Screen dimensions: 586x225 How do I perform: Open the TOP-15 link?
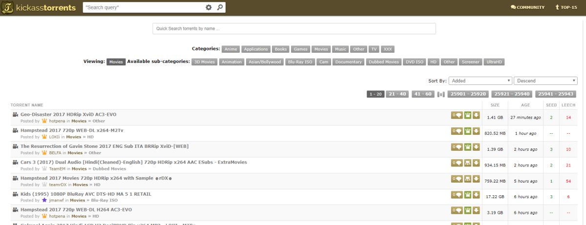(566, 7)
